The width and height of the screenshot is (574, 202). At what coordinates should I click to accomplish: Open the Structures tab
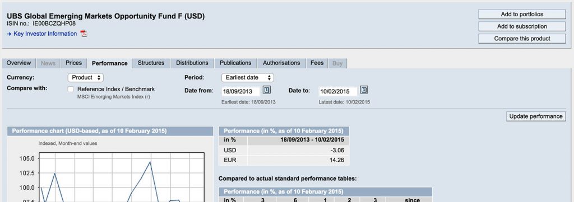click(151, 63)
